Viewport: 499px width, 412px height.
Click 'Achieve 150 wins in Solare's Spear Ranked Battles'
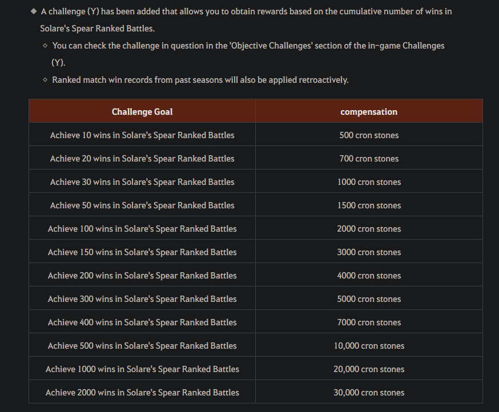pyautogui.click(x=142, y=252)
